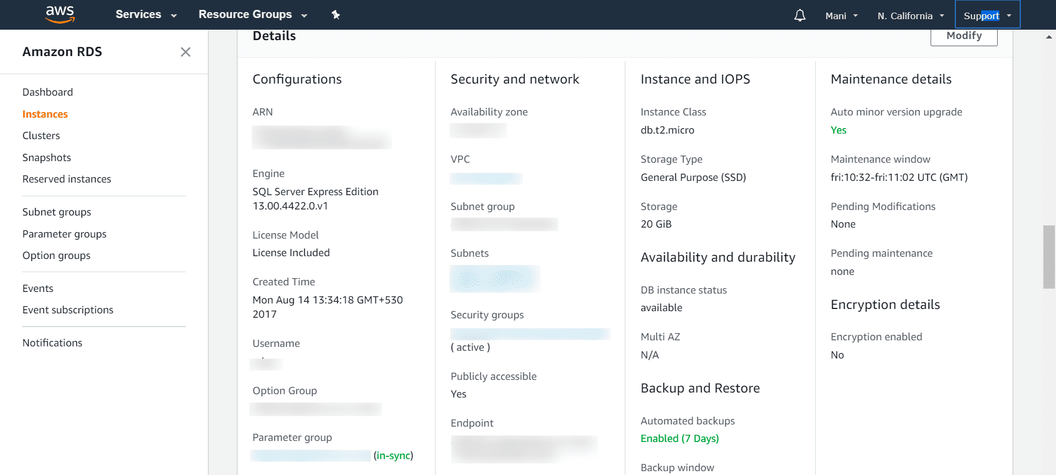The width and height of the screenshot is (1056, 475).
Task: Select Instances in the sidebar
Action: pyautogui.click(x=45, y=114)
